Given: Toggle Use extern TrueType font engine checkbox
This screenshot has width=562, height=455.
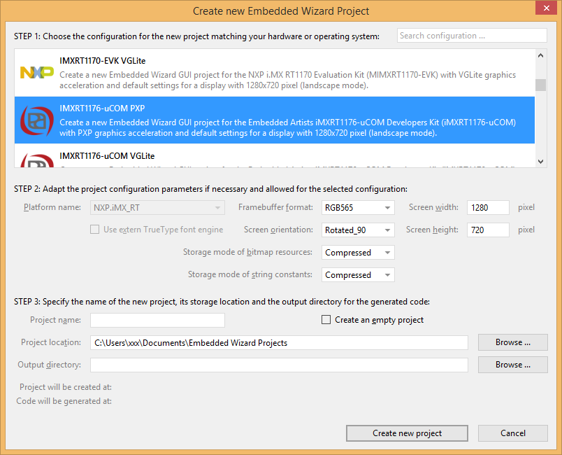Looking at the screenshot, I should click(94, 230).
